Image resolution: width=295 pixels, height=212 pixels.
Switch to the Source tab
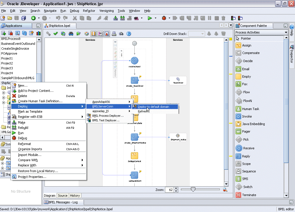coord(63,196)
